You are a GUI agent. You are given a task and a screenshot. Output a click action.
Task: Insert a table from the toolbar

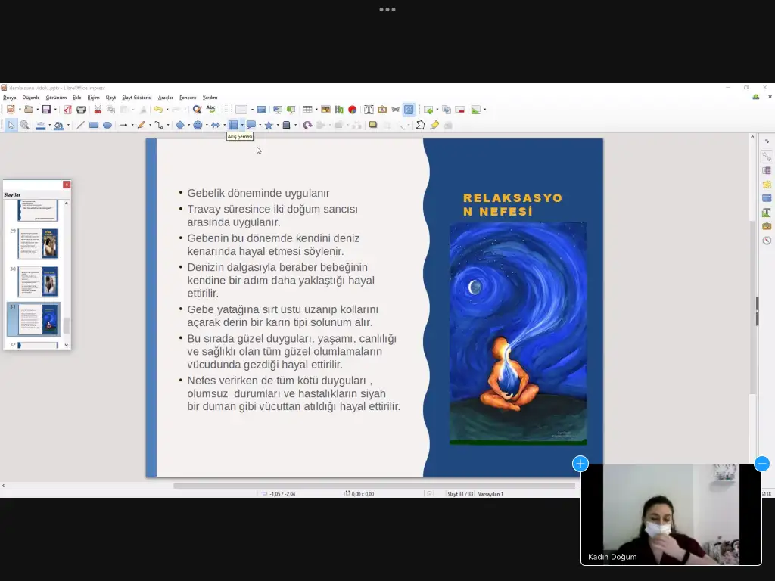coord(307,110)
